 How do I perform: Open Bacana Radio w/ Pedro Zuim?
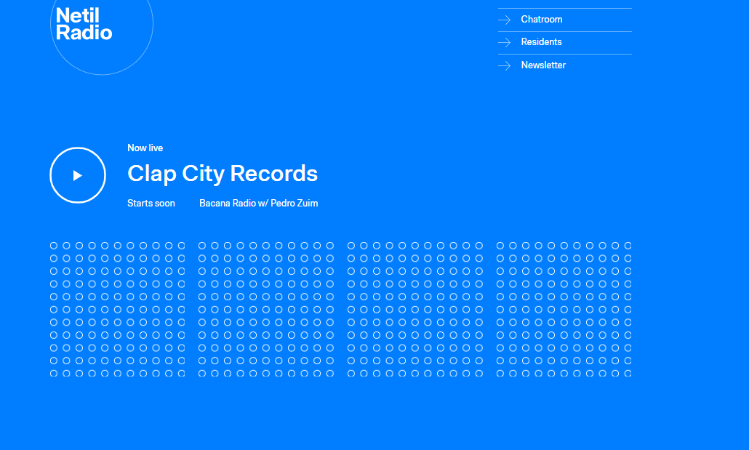[x=258, y=204]
